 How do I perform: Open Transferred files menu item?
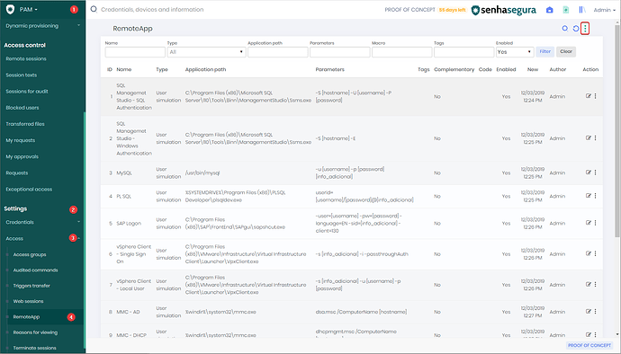(x=25, y=124)
